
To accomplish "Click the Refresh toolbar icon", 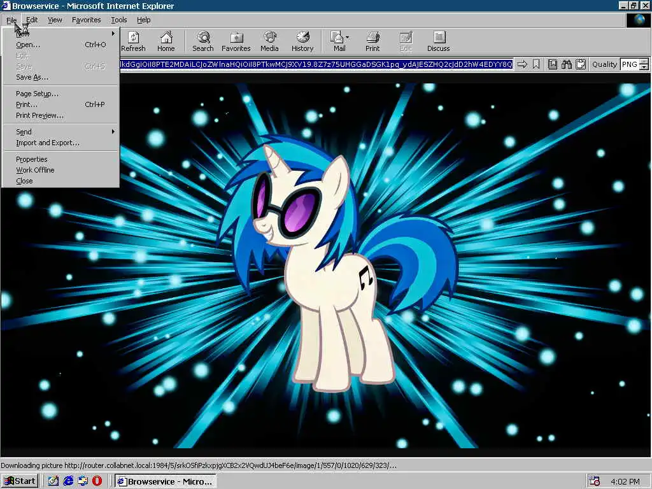I will [x=133, y=41].
